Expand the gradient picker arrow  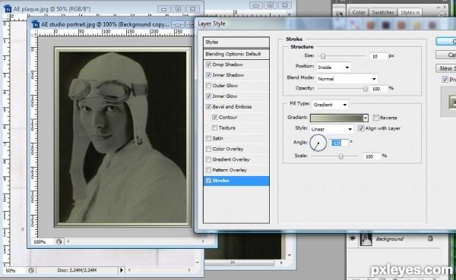point(366,118)
